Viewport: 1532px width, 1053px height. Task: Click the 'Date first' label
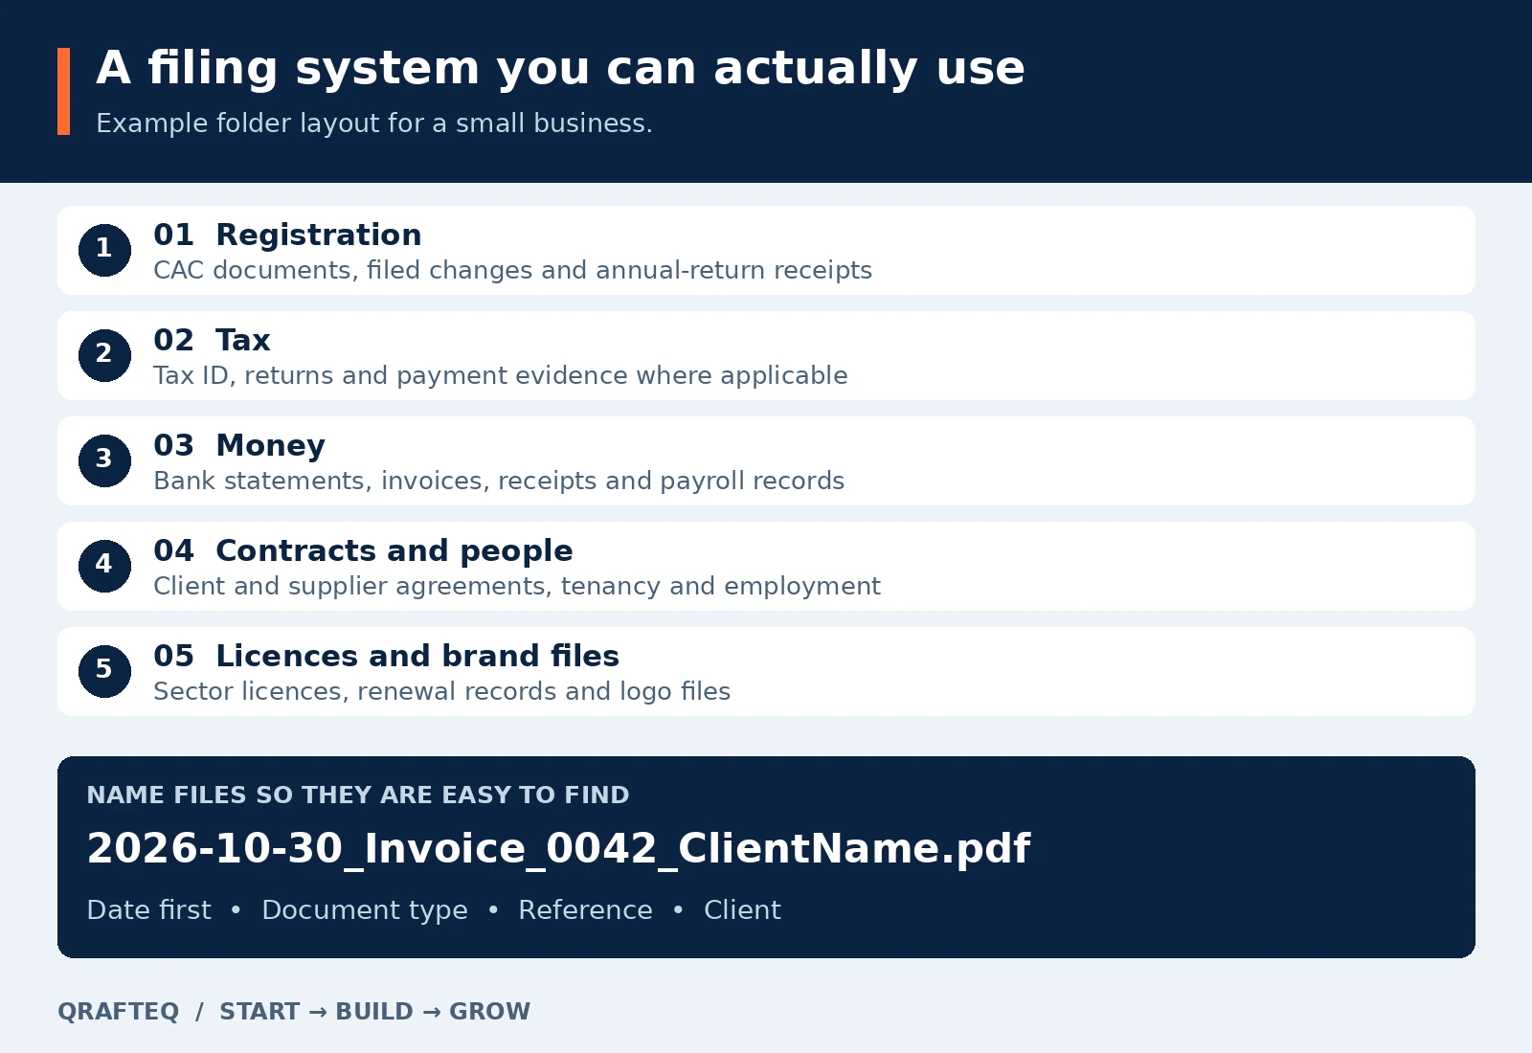point(148,910)
